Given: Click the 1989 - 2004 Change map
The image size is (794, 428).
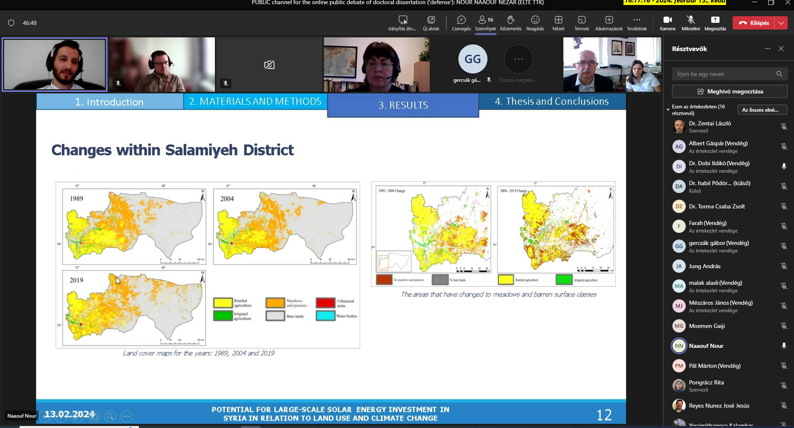Looking at the screenshot, I should pos(433,230).
